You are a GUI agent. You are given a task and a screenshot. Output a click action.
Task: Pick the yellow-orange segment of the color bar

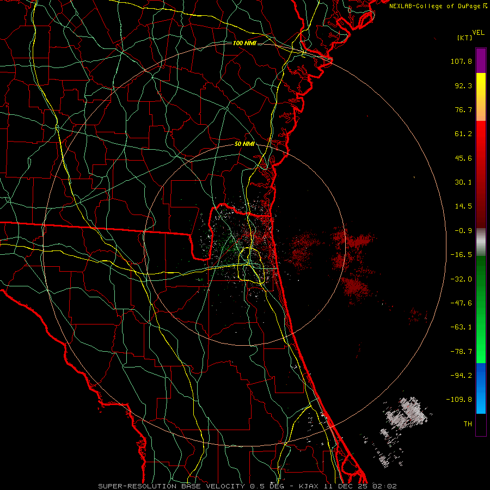[x=481, y=97]
